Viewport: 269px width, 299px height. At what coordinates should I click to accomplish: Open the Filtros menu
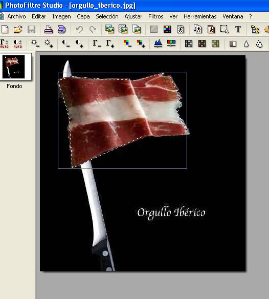[156, 16]
